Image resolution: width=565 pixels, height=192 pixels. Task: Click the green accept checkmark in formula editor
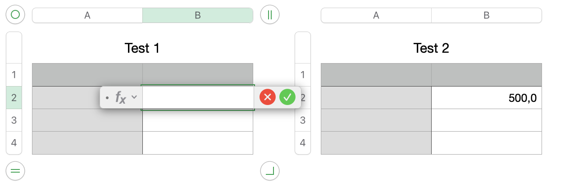pyautogui.click(x=287, y=97)
